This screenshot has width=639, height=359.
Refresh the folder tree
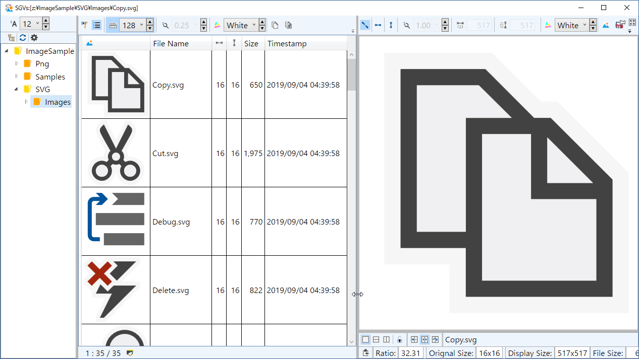23,38
